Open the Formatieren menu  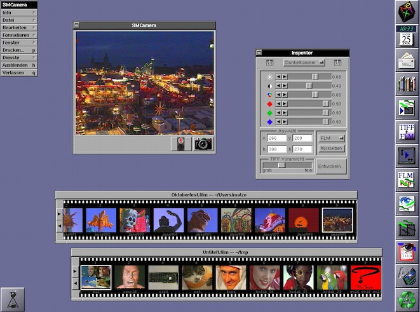[19, 35]
